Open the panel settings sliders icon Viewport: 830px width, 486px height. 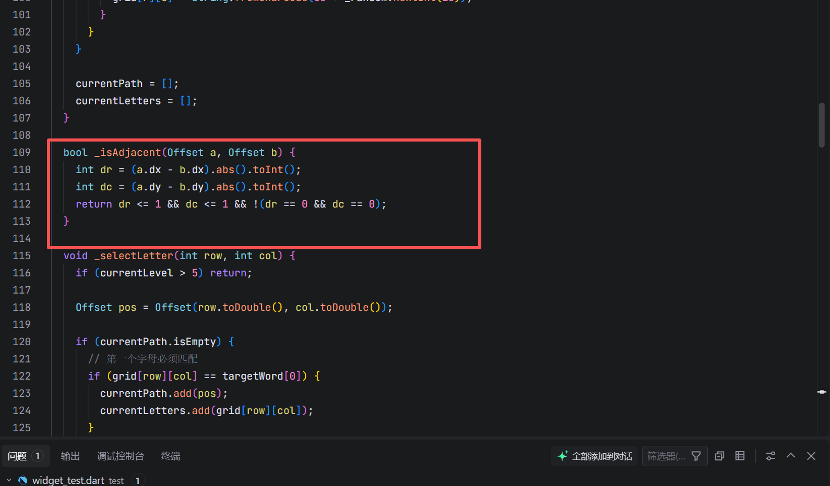tap(770, 456)
